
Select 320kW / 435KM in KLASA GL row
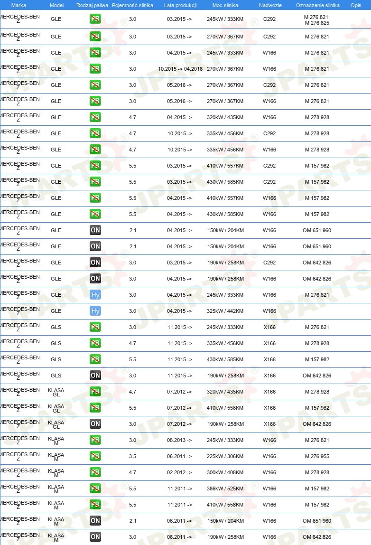pos(225,392)
